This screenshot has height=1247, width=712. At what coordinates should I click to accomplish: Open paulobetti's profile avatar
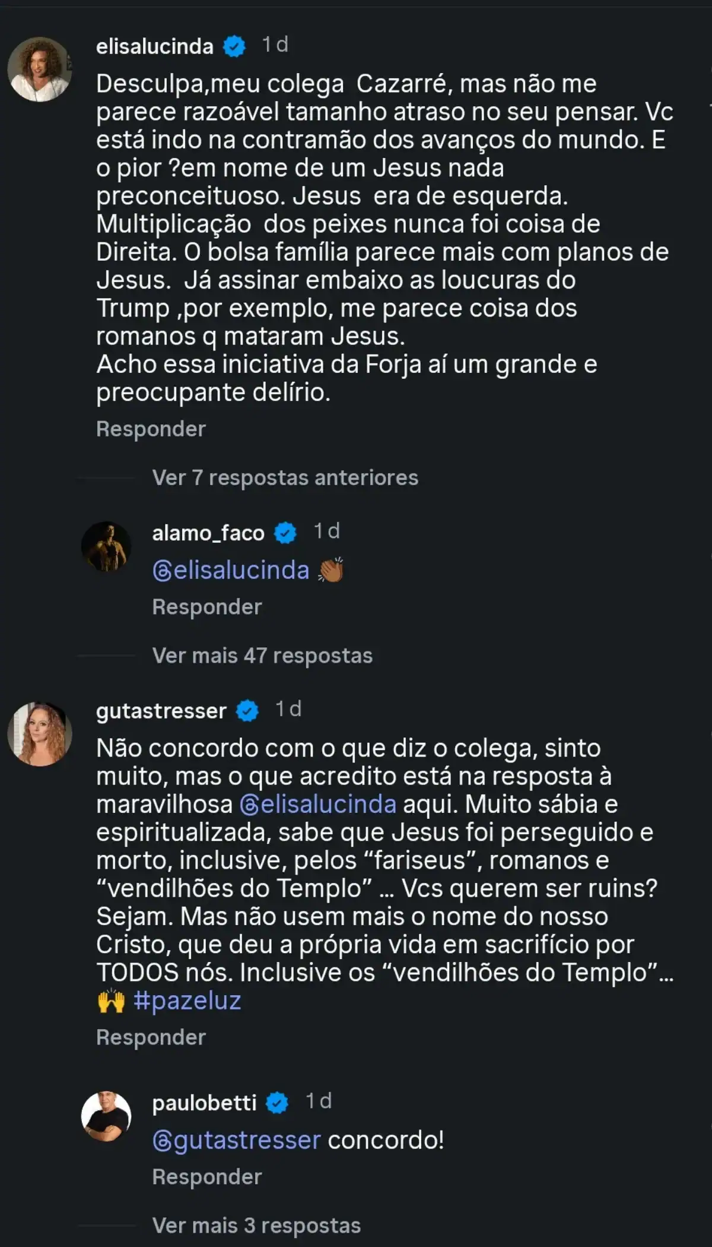106,1116
